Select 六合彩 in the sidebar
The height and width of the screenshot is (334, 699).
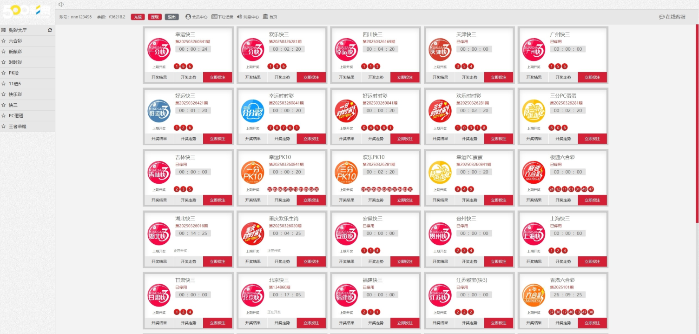tap(15, 41)
